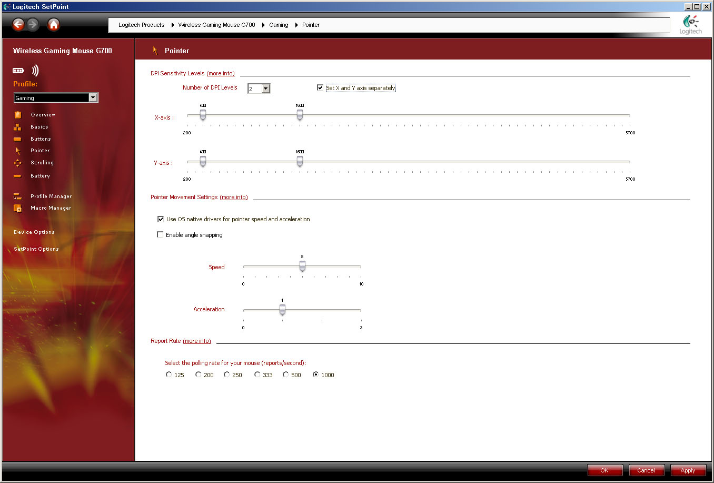714x483 pixels.
Task: Click the battery level icon
Action: [x=18, y=71]
